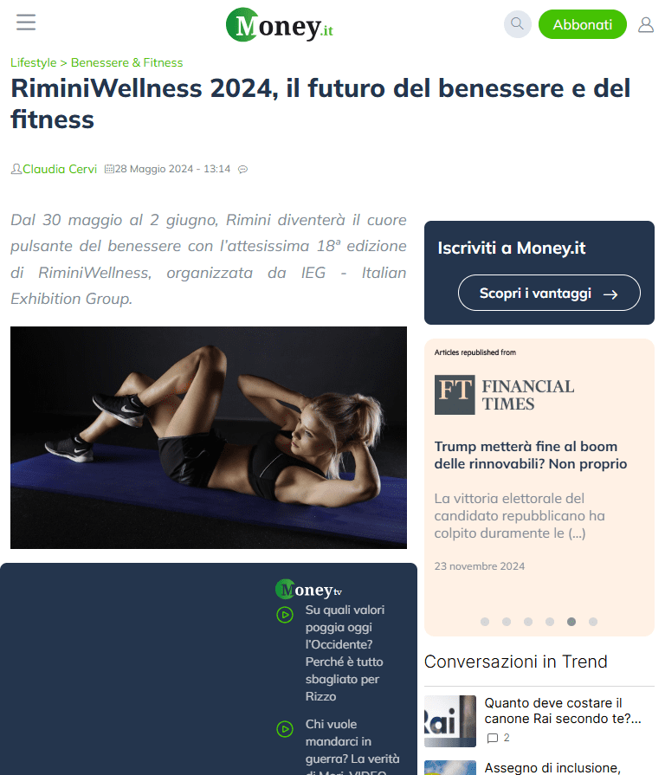Click Scopri i vantaggi button
Viewport: 665px width, 775px height.
point(549,293)
